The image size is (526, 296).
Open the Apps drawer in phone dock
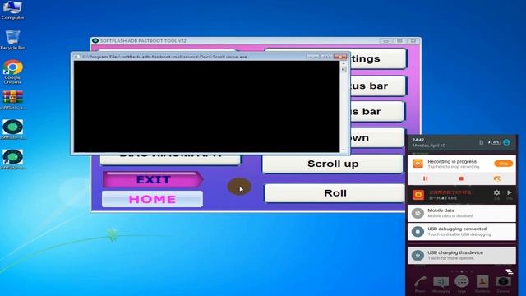[462, 284]
